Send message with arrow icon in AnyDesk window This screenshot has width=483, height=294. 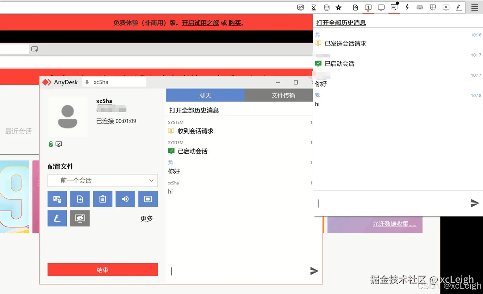click(314, 271)
